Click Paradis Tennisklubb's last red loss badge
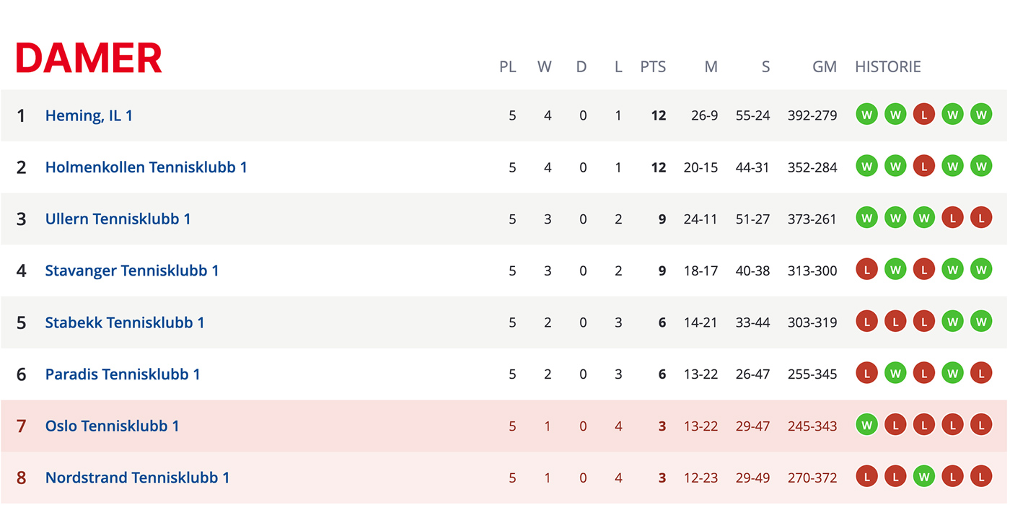Screen dimensions: 1010x505 tap(981, 374)
